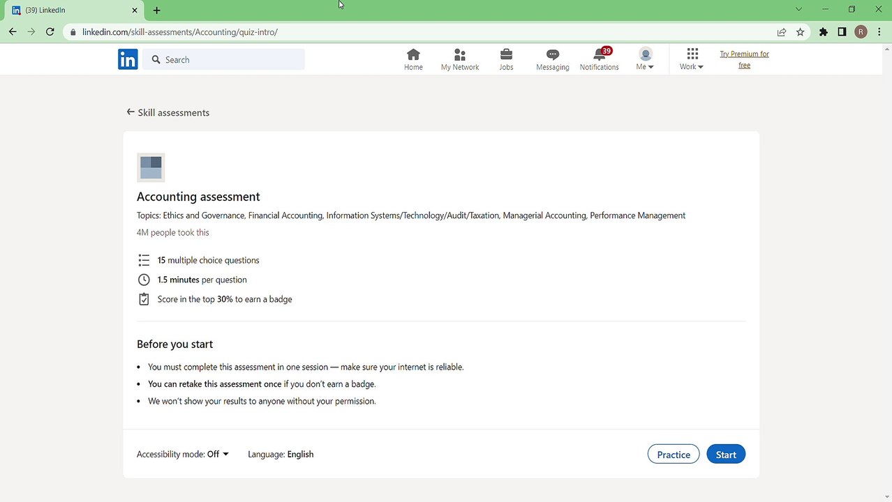This screenshot has height=502, width=892.
Task: Share this page icon in address bar
Action: click(782, 32)
